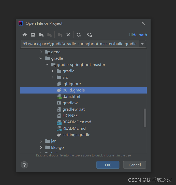Expand the gene folder
The width and height of the screenshot is (176, 185).
[41, 52]
